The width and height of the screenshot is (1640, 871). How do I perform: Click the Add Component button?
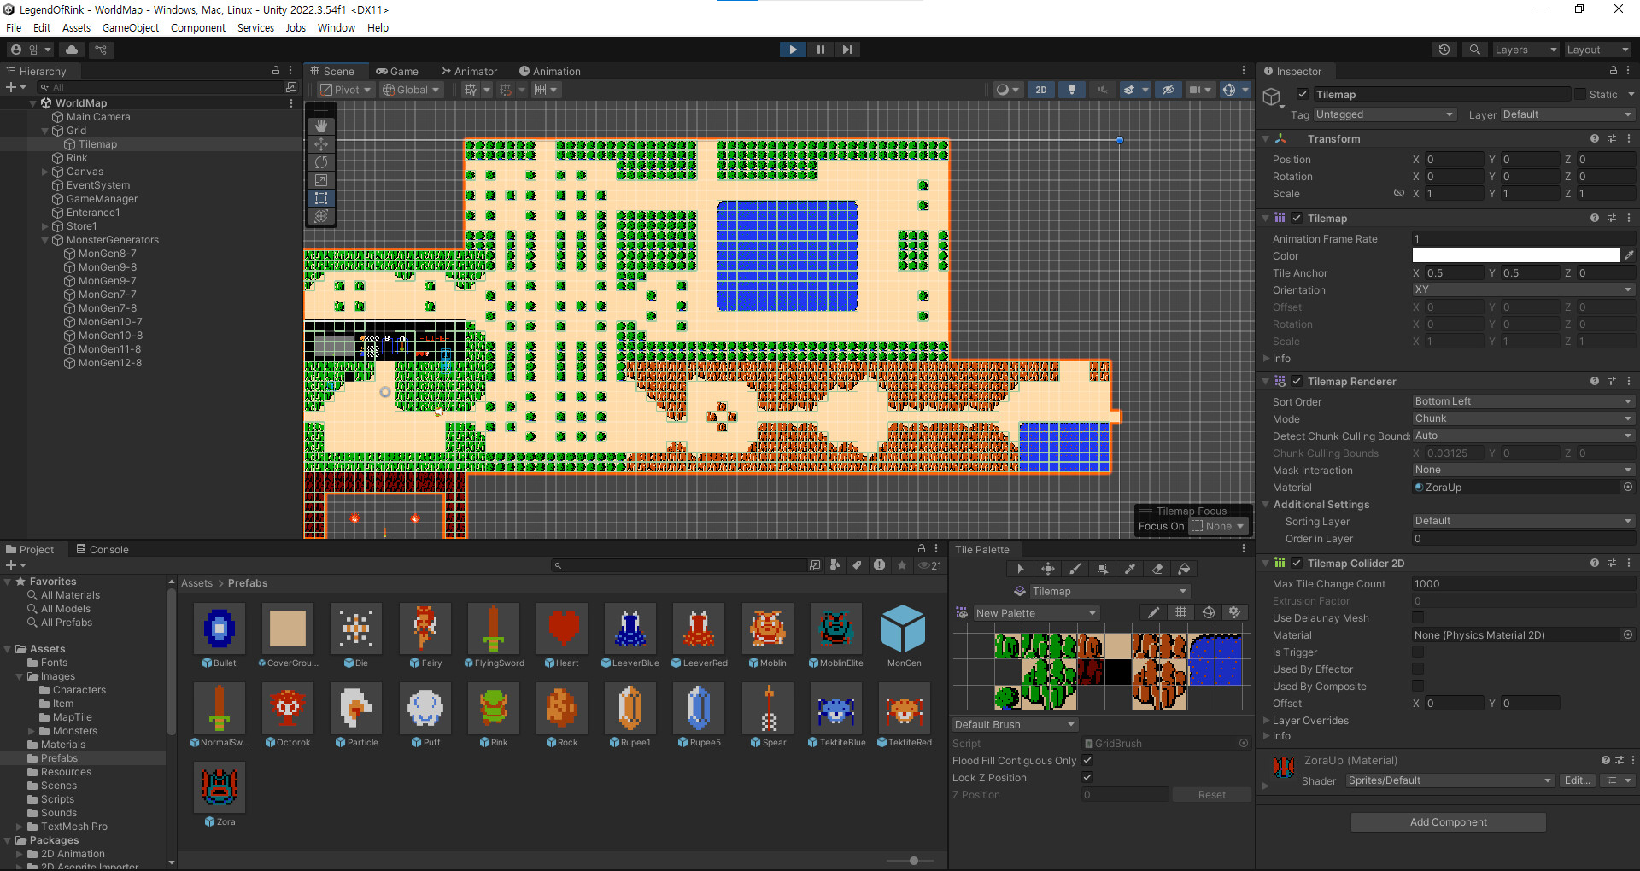click(1448, 822)
